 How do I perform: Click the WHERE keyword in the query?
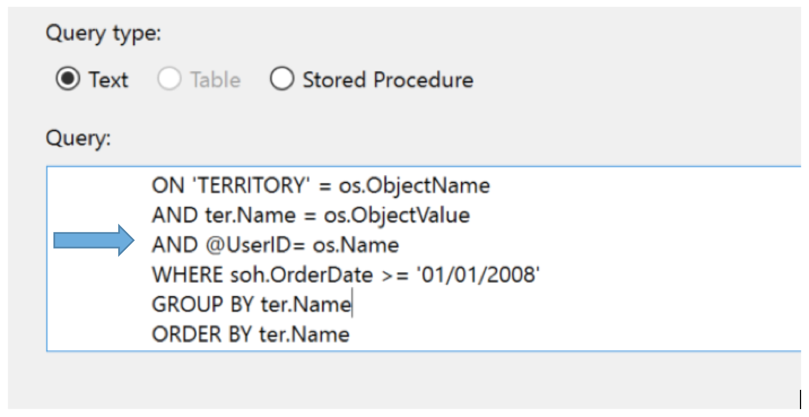pyautogui.click(x=187, y=275)
